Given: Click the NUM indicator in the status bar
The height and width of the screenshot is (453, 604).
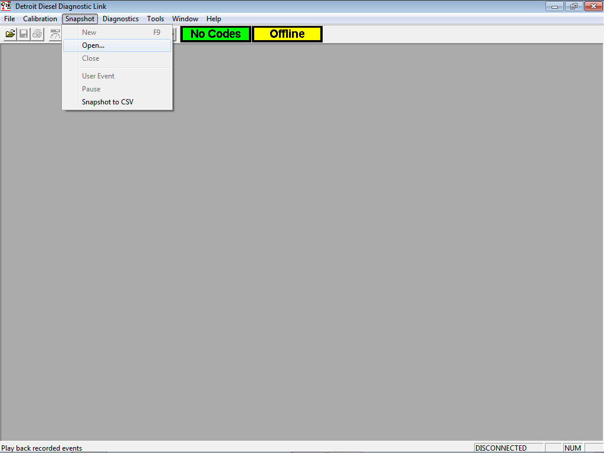Looking at the screenshot, I should click(x=572, y=448).
